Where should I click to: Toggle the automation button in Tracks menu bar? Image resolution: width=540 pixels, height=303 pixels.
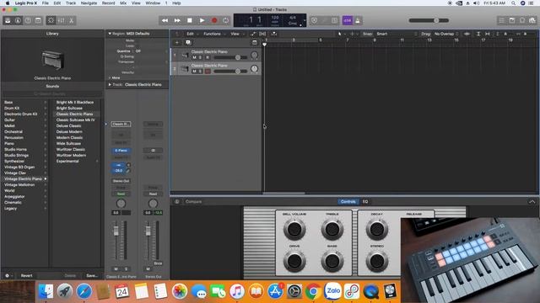[x=253, y=34]
